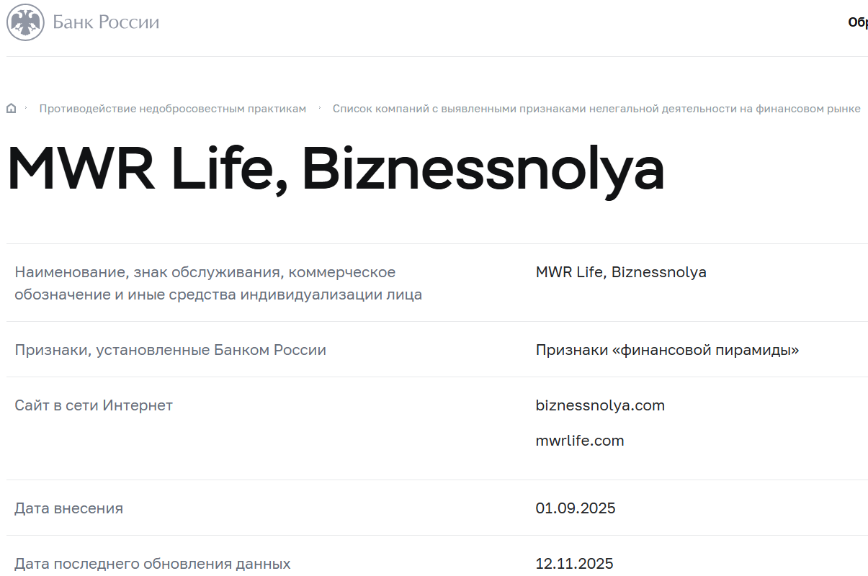Screen dimensions: 868x576
Task: Go to 'Противодействие недобросовестным практикам' breadcrumb
Action: point(172,109)
